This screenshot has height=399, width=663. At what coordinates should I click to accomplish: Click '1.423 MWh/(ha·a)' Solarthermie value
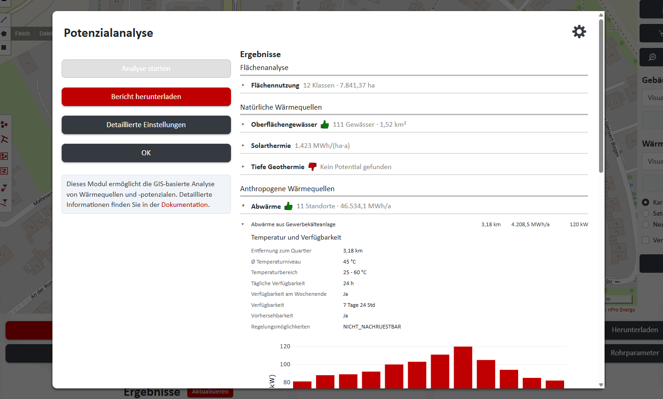(322, 146)
